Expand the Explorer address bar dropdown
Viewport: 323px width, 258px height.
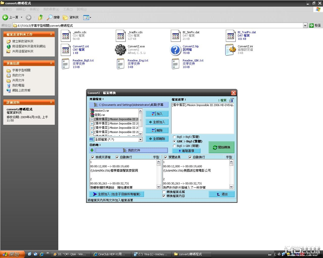pyautogui.click(x=305, y=25)
